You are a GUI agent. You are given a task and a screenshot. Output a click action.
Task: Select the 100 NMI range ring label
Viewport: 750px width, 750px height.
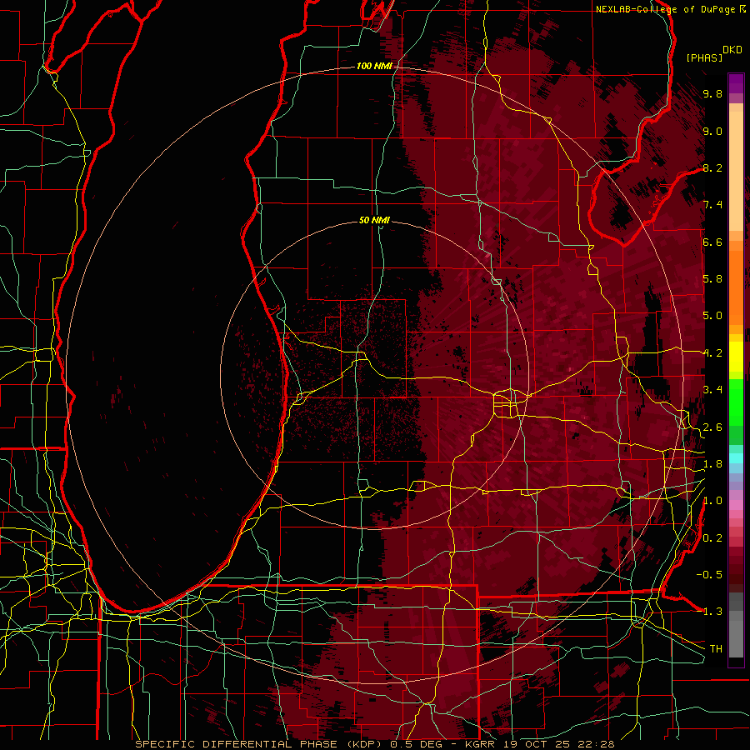(x=374, y=66)
